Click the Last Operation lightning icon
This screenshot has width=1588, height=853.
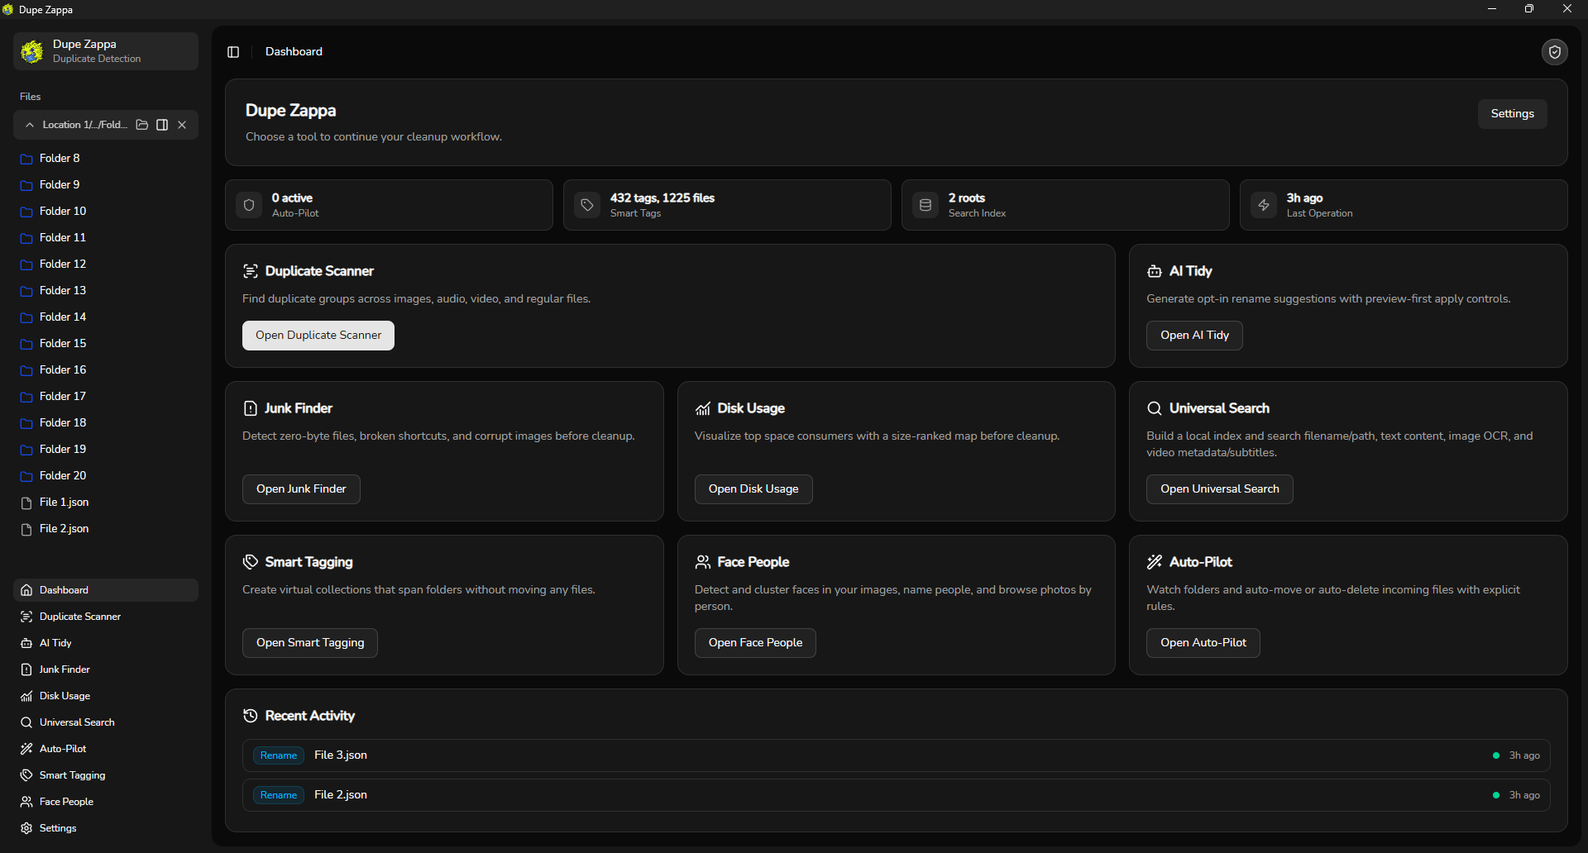coord(1264,205)
